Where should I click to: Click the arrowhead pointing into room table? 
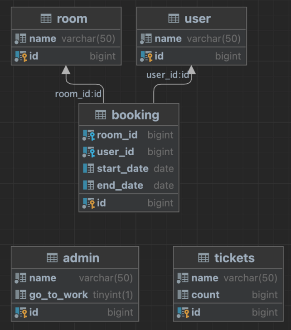pos(66,70)
